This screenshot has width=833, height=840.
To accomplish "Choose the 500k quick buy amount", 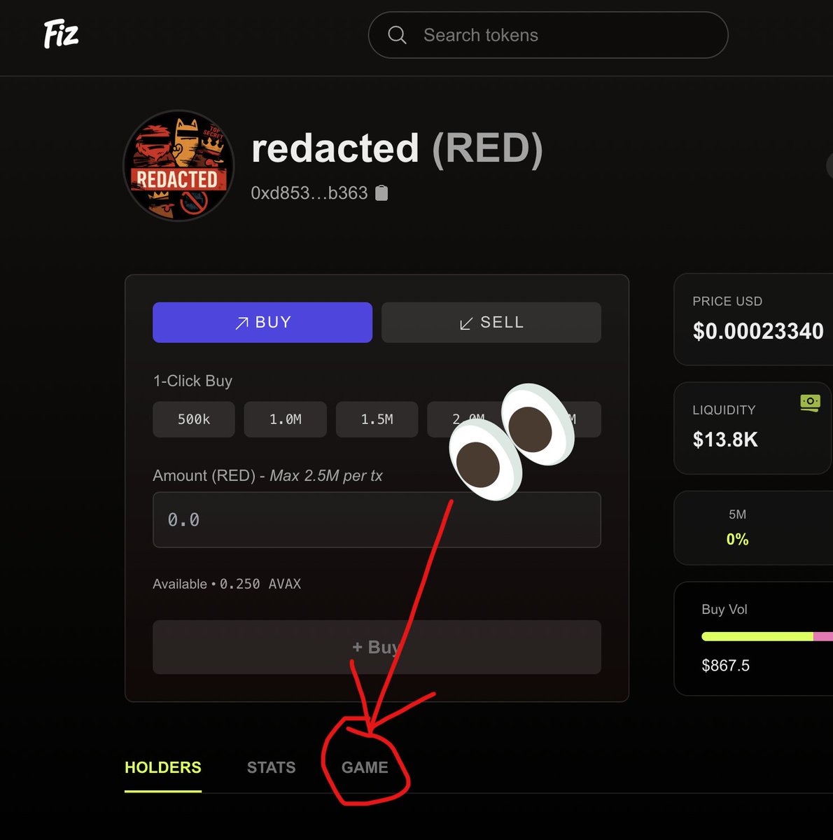I will click(x=194, y=419).
